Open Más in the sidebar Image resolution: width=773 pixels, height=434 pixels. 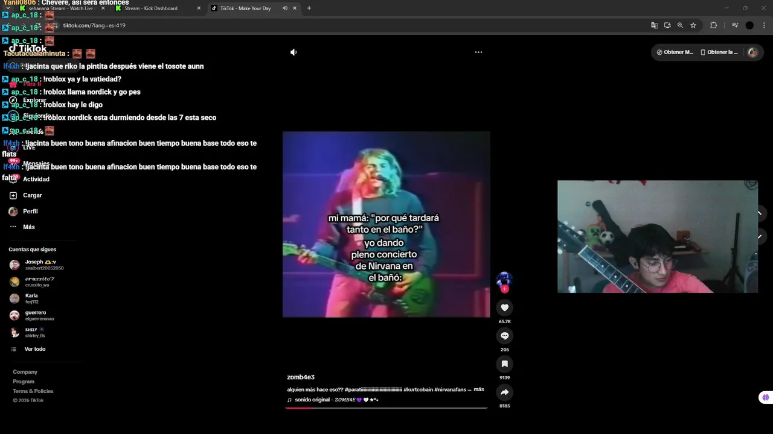click(29, 227)
